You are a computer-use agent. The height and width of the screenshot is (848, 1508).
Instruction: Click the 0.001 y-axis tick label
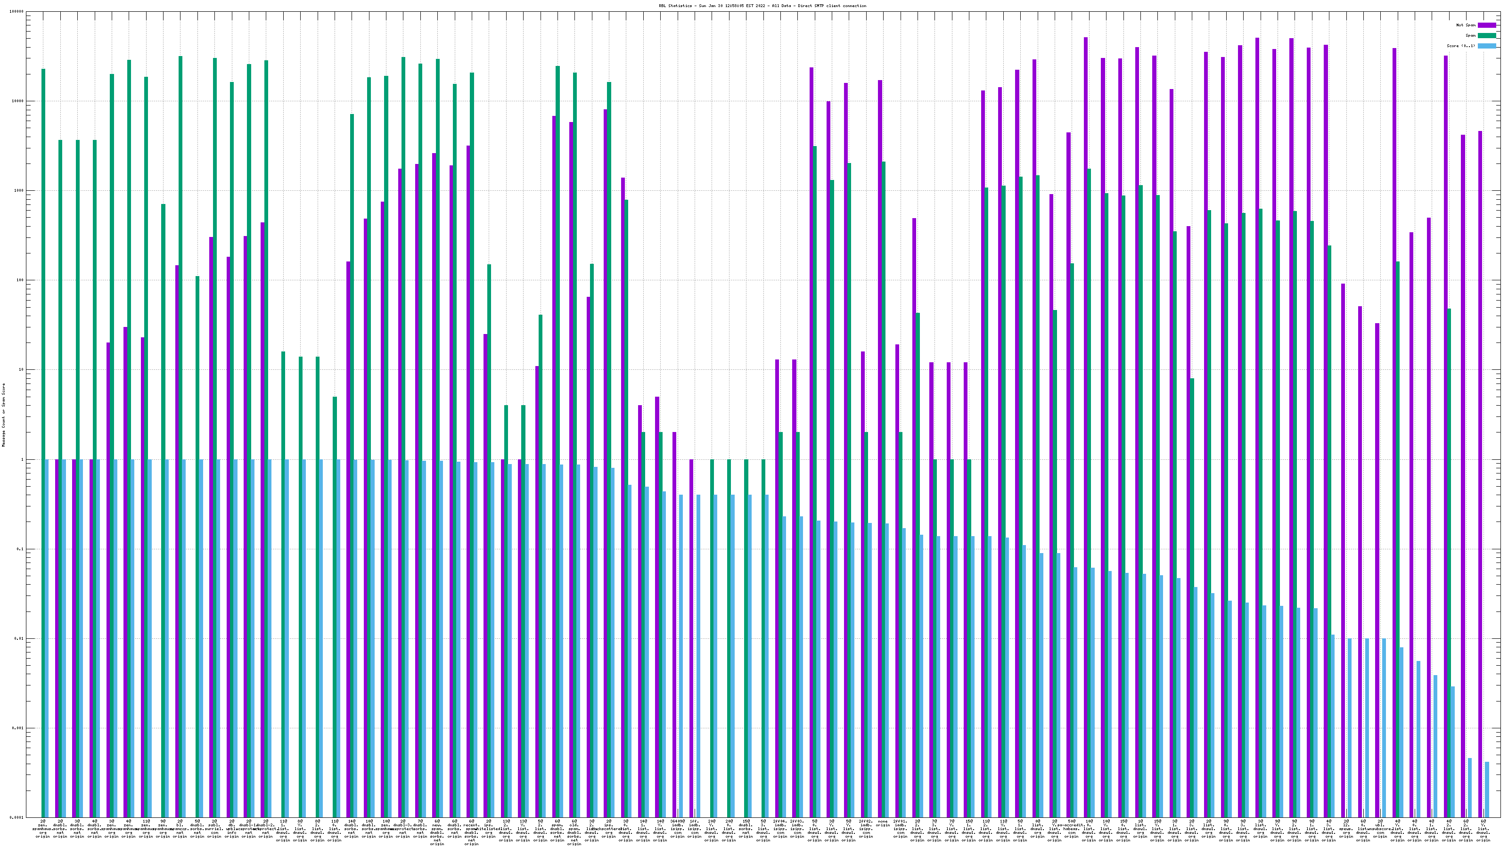coord(17,728)
